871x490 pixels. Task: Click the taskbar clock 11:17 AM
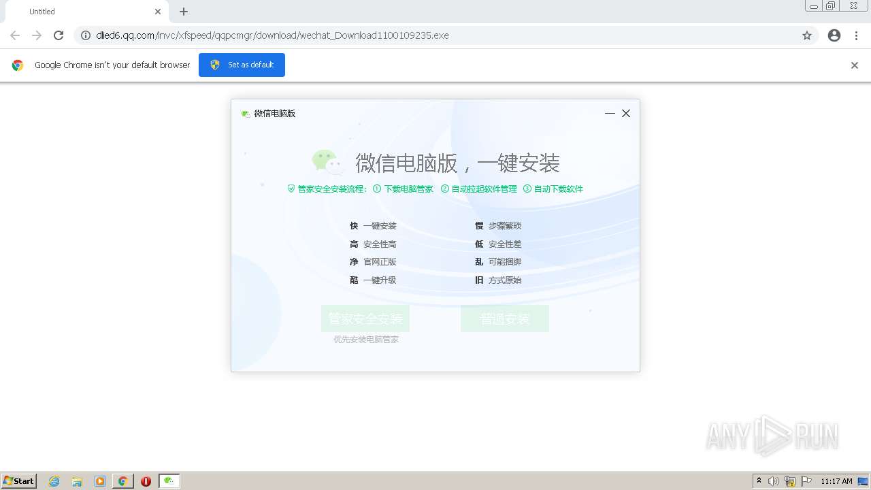[836, 481]
